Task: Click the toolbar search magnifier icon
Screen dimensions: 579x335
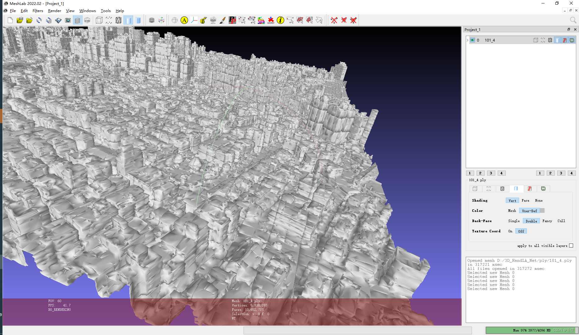Action: (573, 20)
